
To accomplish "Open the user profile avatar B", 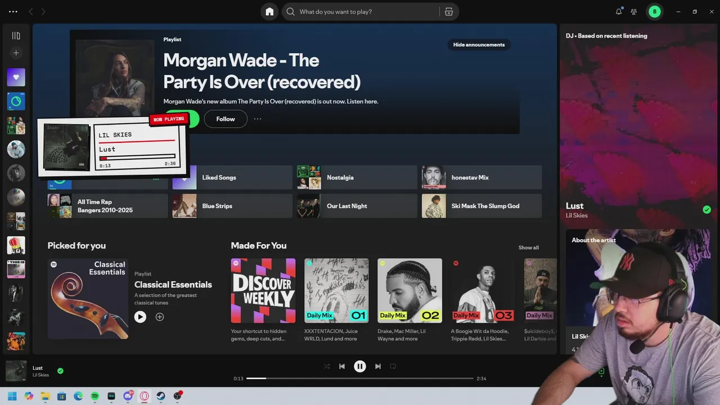I will 654,11.
